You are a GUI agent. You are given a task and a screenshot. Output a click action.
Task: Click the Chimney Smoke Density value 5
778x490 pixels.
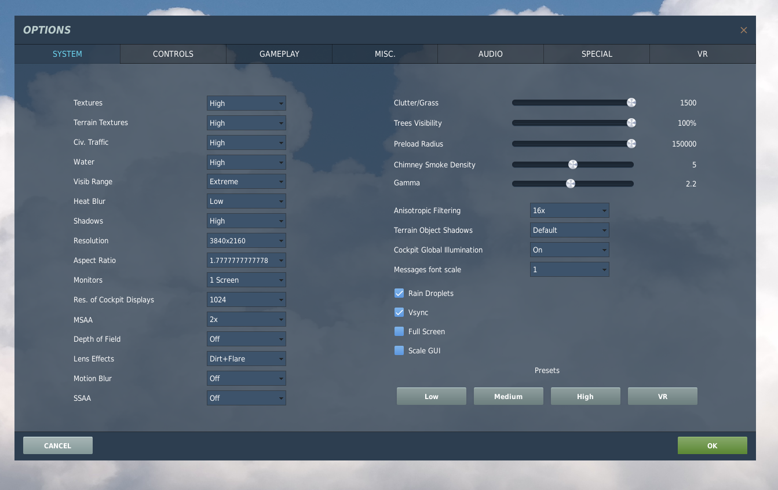(x=694, y=165)
